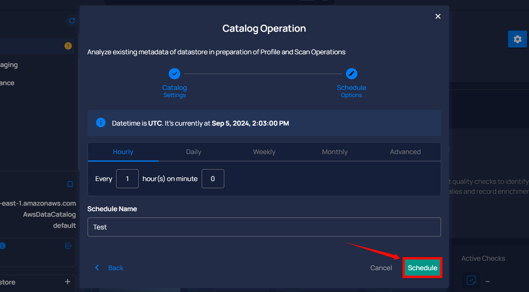The height and width of the screenshot is (292, 529).
Task: Click the Schedule Options pencil step icon
Action: [x=351, y=74]
